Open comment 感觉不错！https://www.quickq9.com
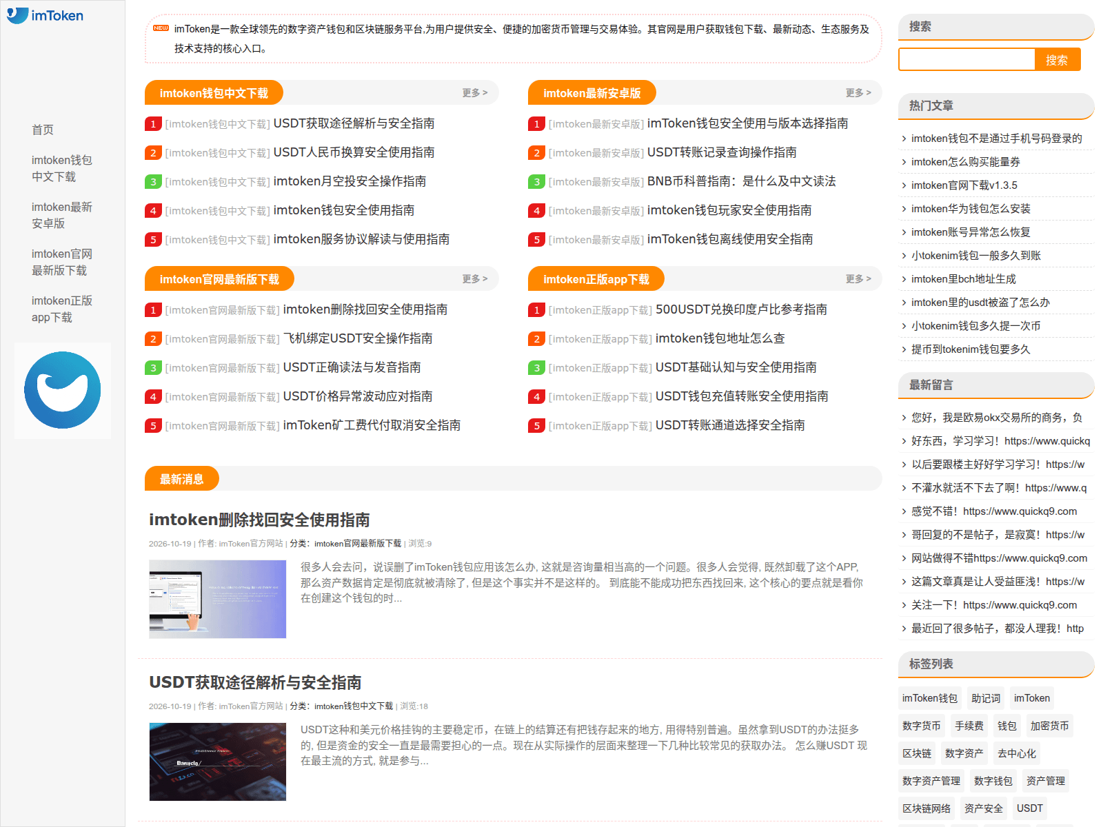This screenshot has width=1103, height=827. [x=994, y=511]
